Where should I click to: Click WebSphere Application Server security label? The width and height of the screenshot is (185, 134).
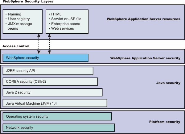pos(145,58)
